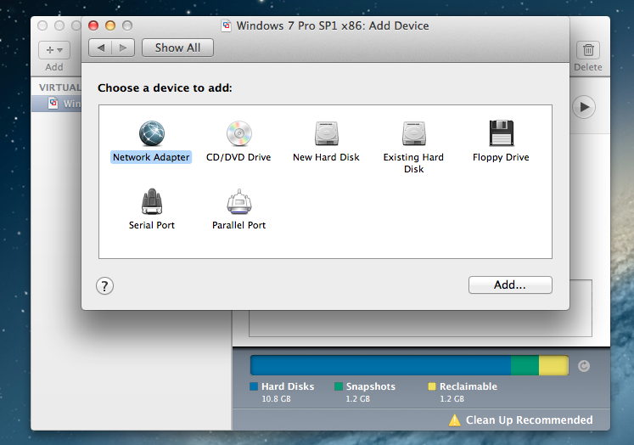Select the Floppy Drive icon

[501, 133]
